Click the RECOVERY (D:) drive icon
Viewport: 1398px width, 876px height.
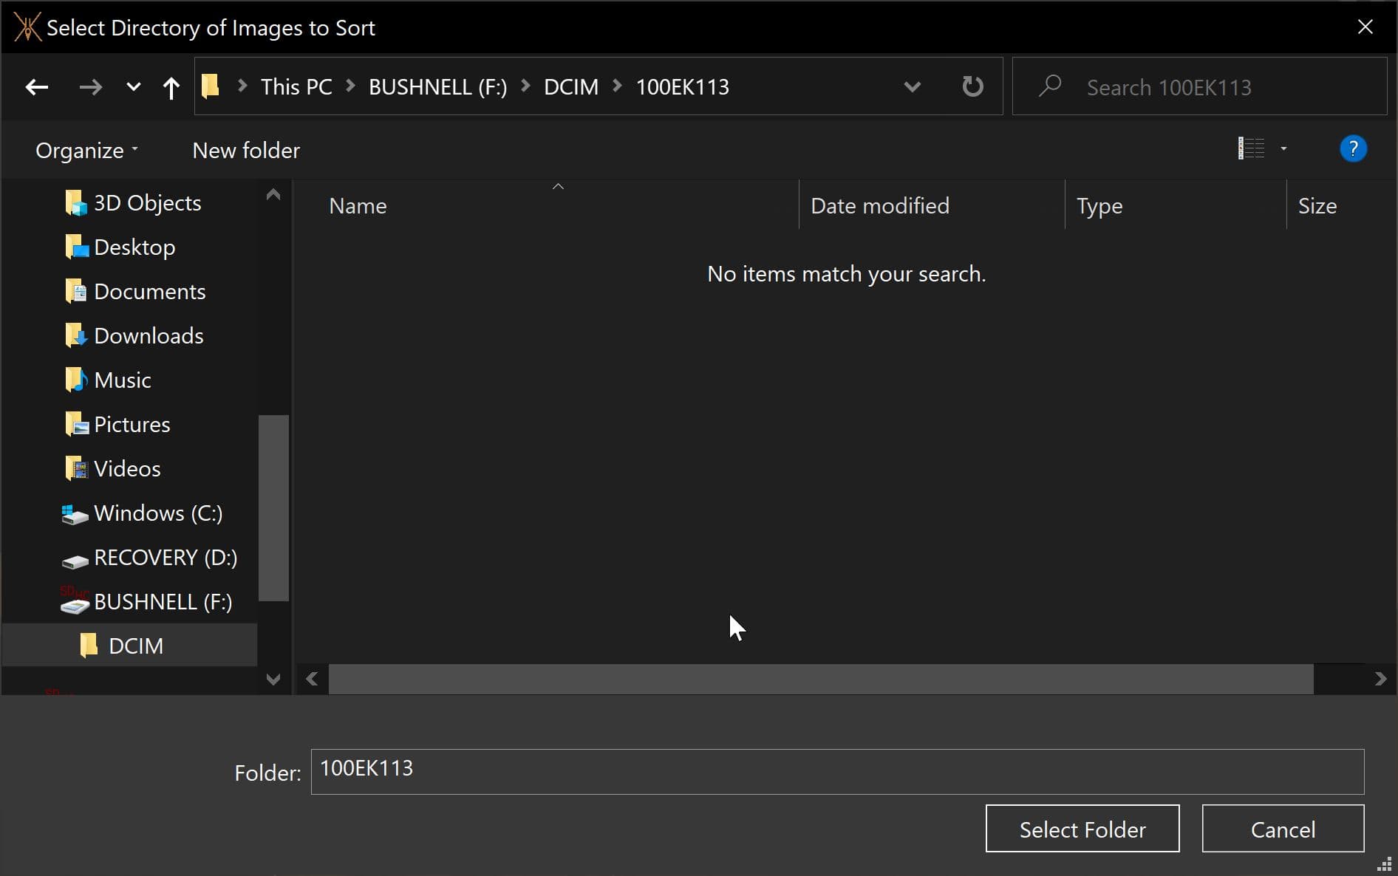75,561
